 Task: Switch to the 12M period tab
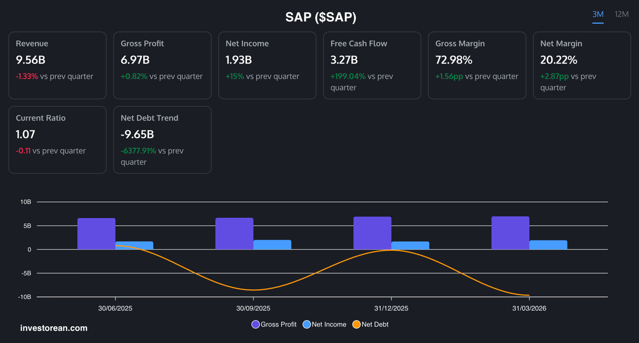(622, 14)
